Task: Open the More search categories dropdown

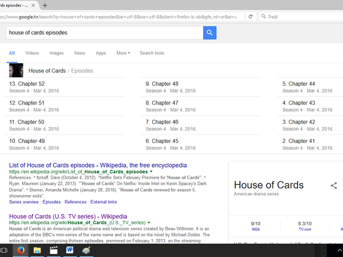Action: click(123, 53)
